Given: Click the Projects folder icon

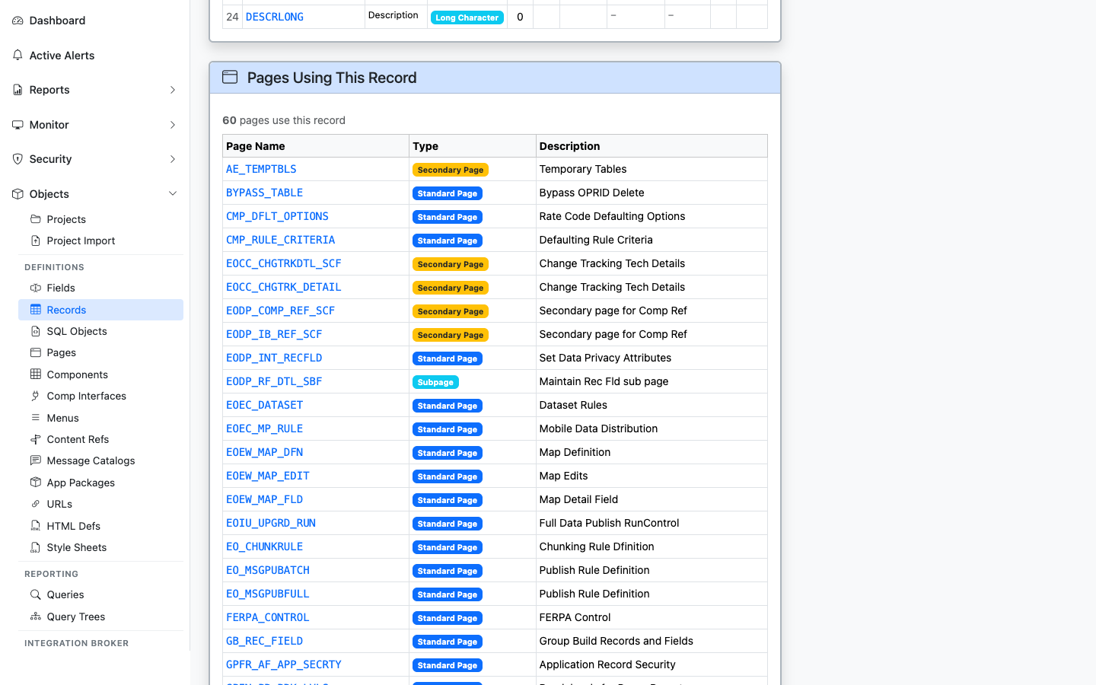Looking at the screenshot, I should point(36,219).
